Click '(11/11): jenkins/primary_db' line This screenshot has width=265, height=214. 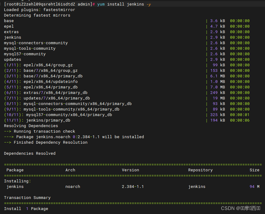[x=127, y=120]
